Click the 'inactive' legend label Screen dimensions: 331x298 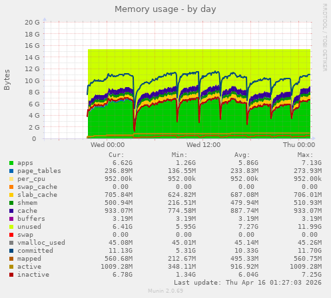tap(33, 275)
